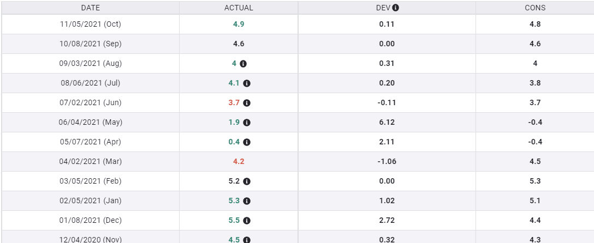Select the 11/05/2021 (Oct) date cell
Screen dimensions: 594x243
(90, 25)
